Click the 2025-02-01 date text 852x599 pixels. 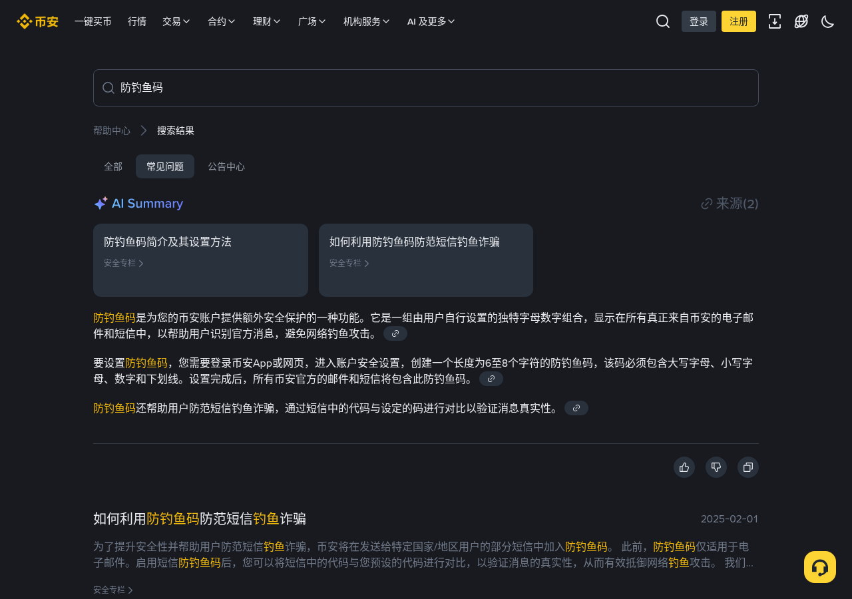[x=730, y=519]
